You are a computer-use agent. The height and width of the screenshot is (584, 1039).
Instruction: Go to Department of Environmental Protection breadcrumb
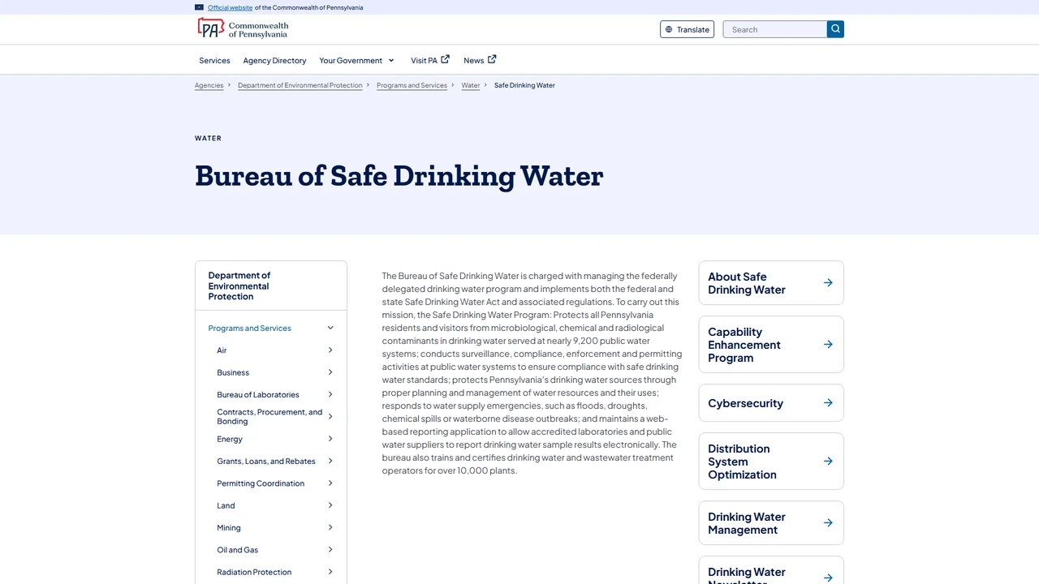coord(300,85)
